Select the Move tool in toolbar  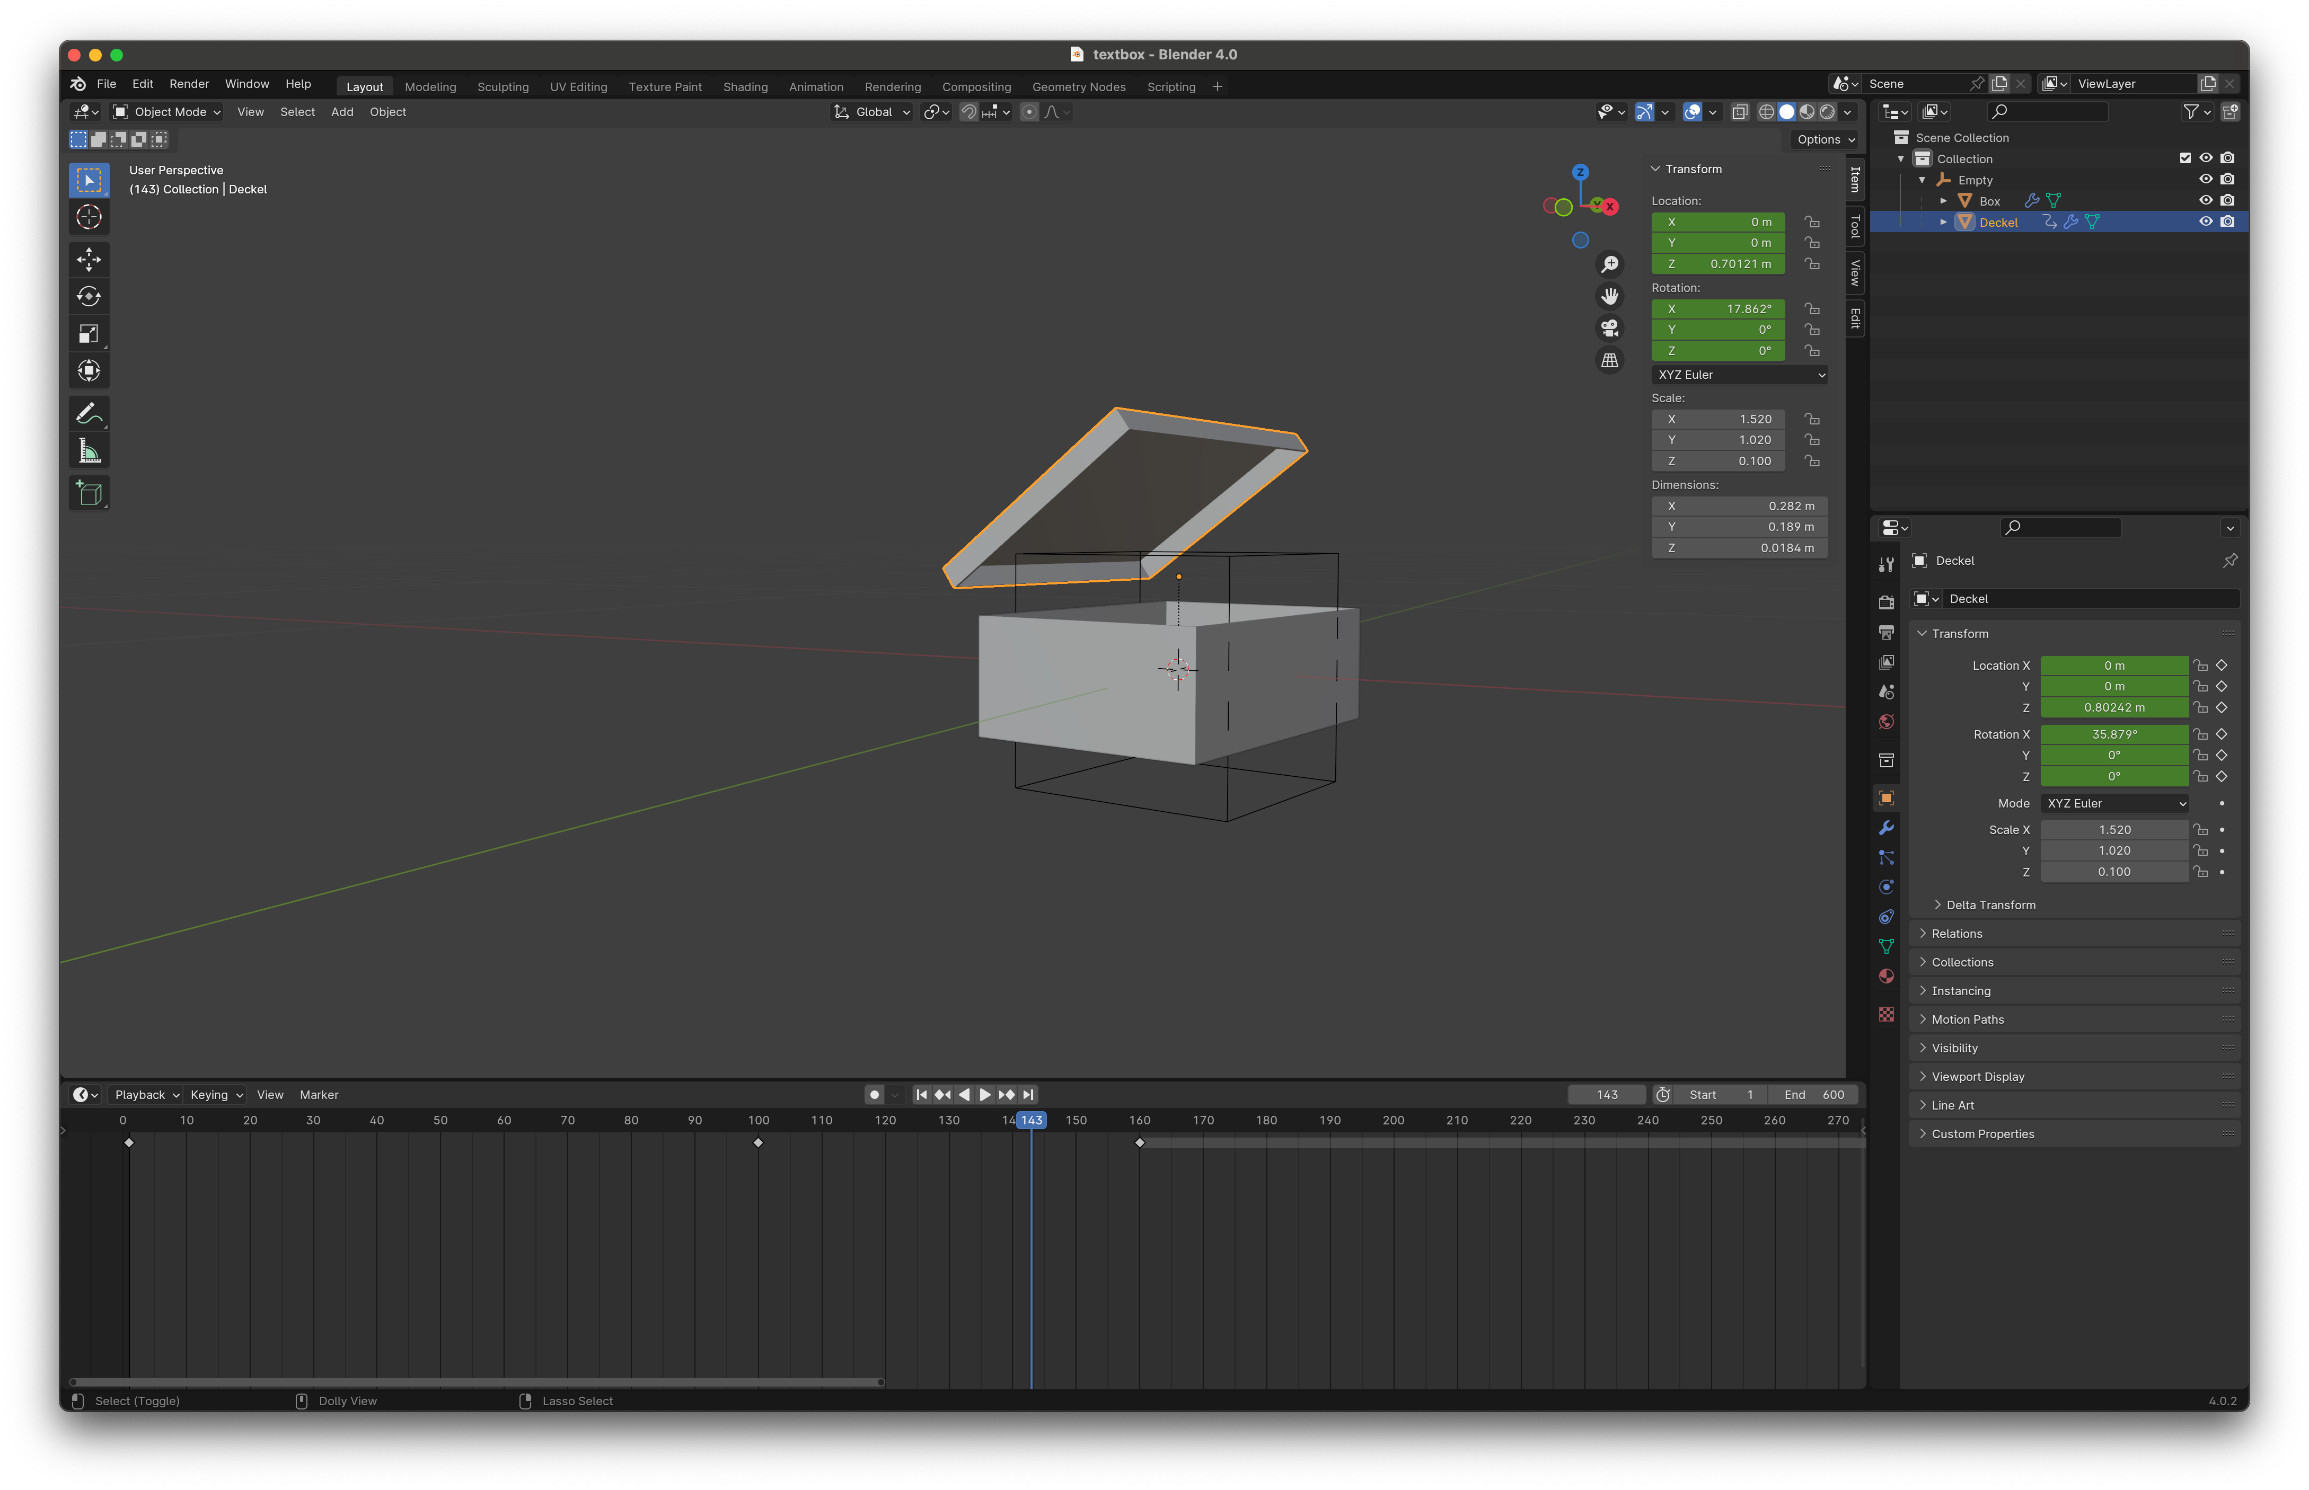(88, 259)
